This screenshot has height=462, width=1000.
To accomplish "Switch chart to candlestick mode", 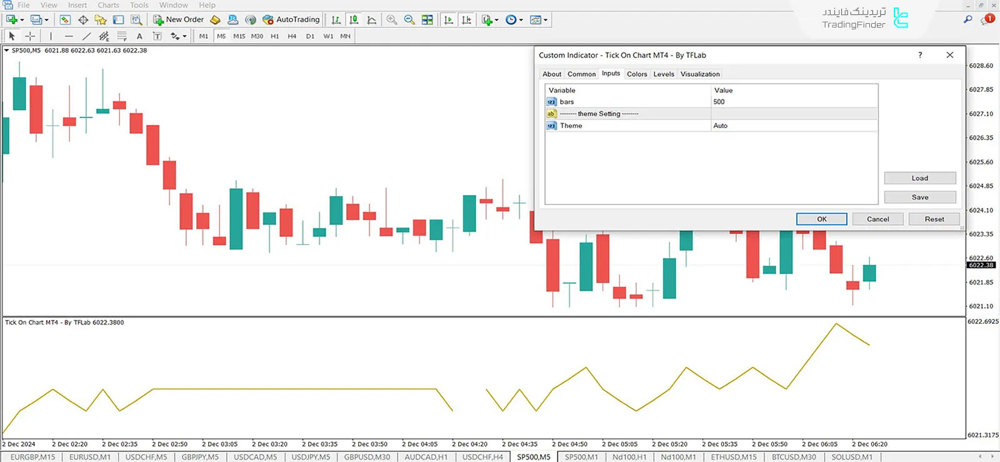I will (x=354, y=20).
